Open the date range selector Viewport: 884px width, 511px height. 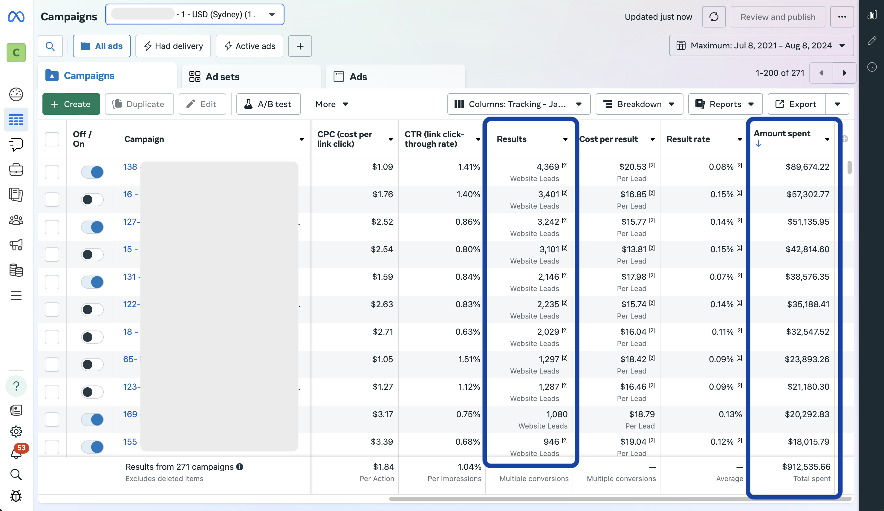coord(761,46)
